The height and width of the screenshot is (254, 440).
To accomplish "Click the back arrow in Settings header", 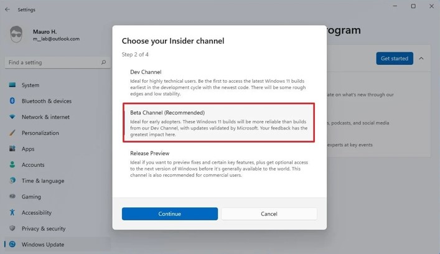I will click(x=7, y=9).
